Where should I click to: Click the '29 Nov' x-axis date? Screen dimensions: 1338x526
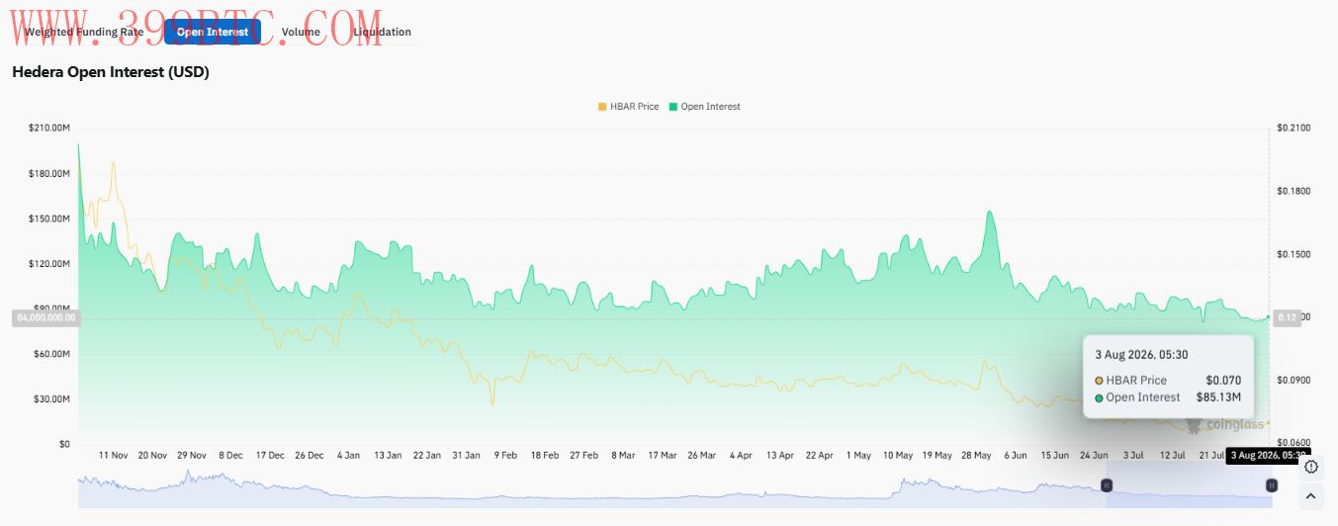pos(192,456)
